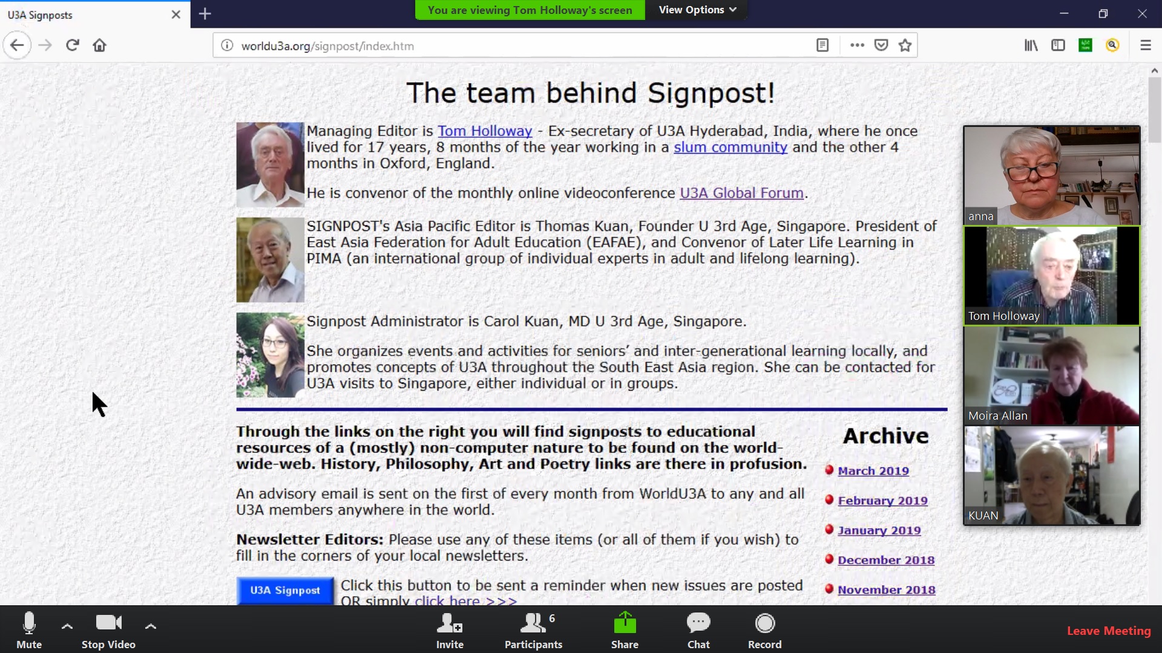Click Leave Meeting

click(x=1109, y=631)
